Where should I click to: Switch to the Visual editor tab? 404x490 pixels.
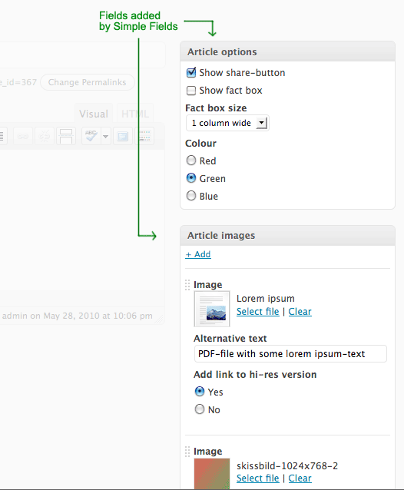click(94, 114)
